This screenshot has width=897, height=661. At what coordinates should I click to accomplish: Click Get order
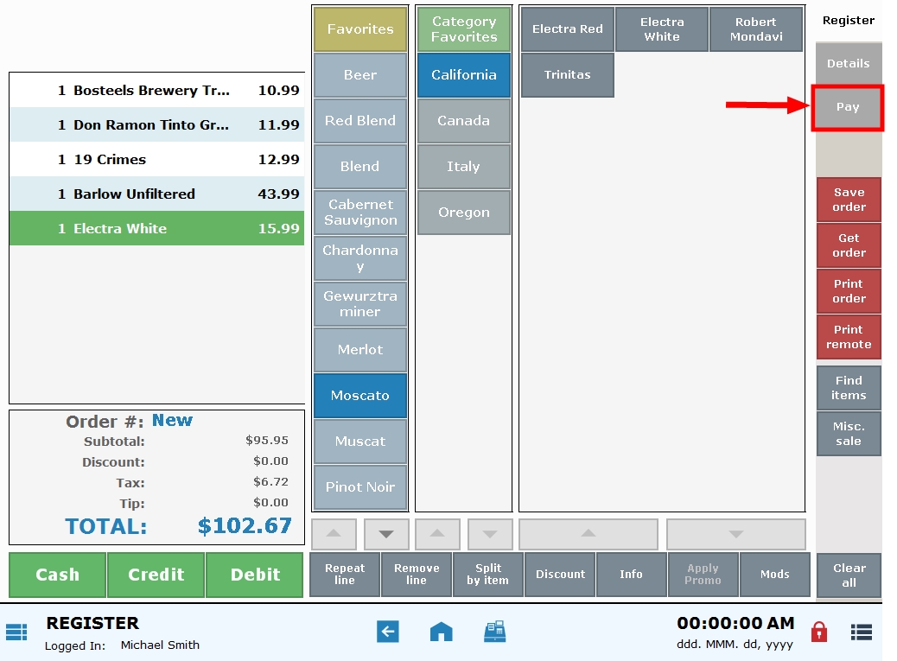(x=849, y=245)
